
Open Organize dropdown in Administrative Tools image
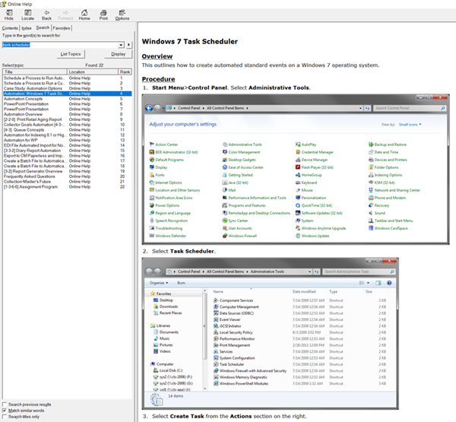(159, 283)
